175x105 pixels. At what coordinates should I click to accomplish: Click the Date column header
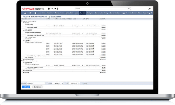[56, 19]
